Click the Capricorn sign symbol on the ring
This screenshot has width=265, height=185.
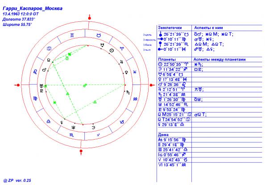tap(122, 122)
